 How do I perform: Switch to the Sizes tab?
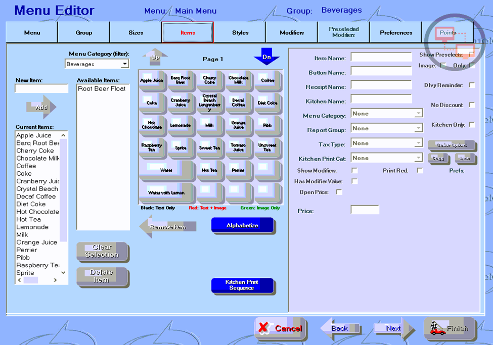point(136,32)
